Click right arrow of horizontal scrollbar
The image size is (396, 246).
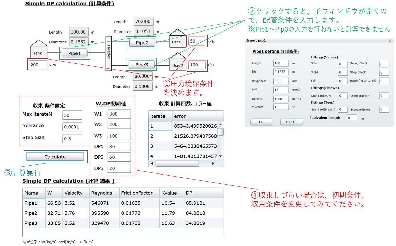(x=213, y=163)
